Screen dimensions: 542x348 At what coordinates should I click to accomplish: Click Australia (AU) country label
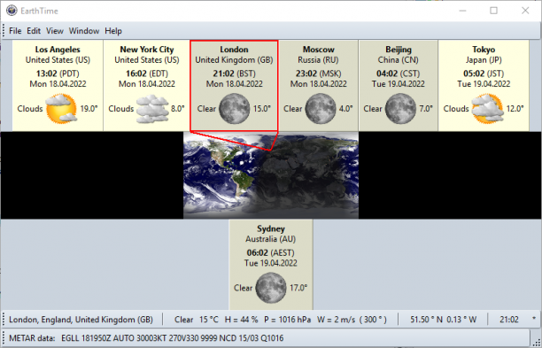point(271,239)
